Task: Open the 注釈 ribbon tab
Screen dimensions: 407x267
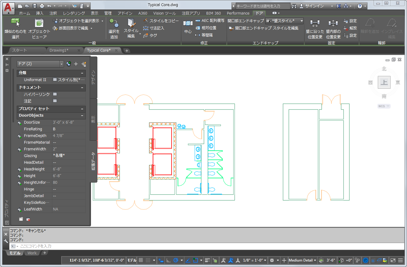Action: point(53,13)
